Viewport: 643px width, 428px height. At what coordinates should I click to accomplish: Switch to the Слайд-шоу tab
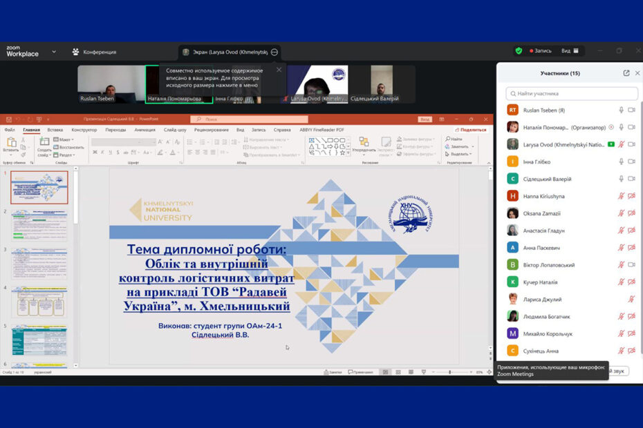(175, 130)
